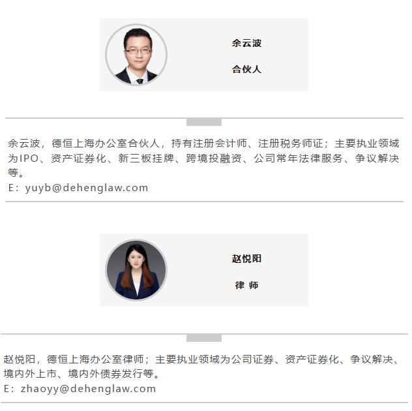This screenshot has width=412, height=411.
Task: Click the title text 律师
Action: 246,285
